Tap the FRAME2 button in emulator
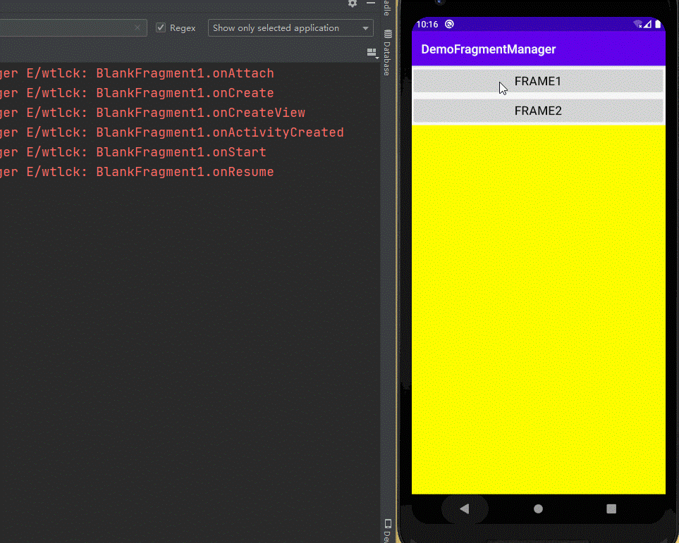679x543 pixels. click(x=538, y=111)
